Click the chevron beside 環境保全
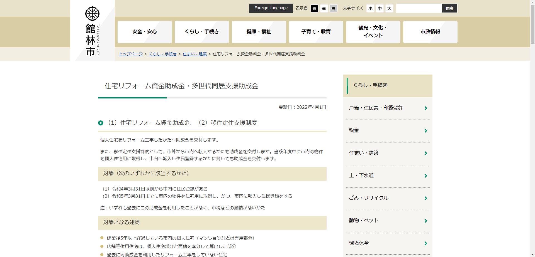This screenshot has height=257, width=535. click(x=426, y=243)
